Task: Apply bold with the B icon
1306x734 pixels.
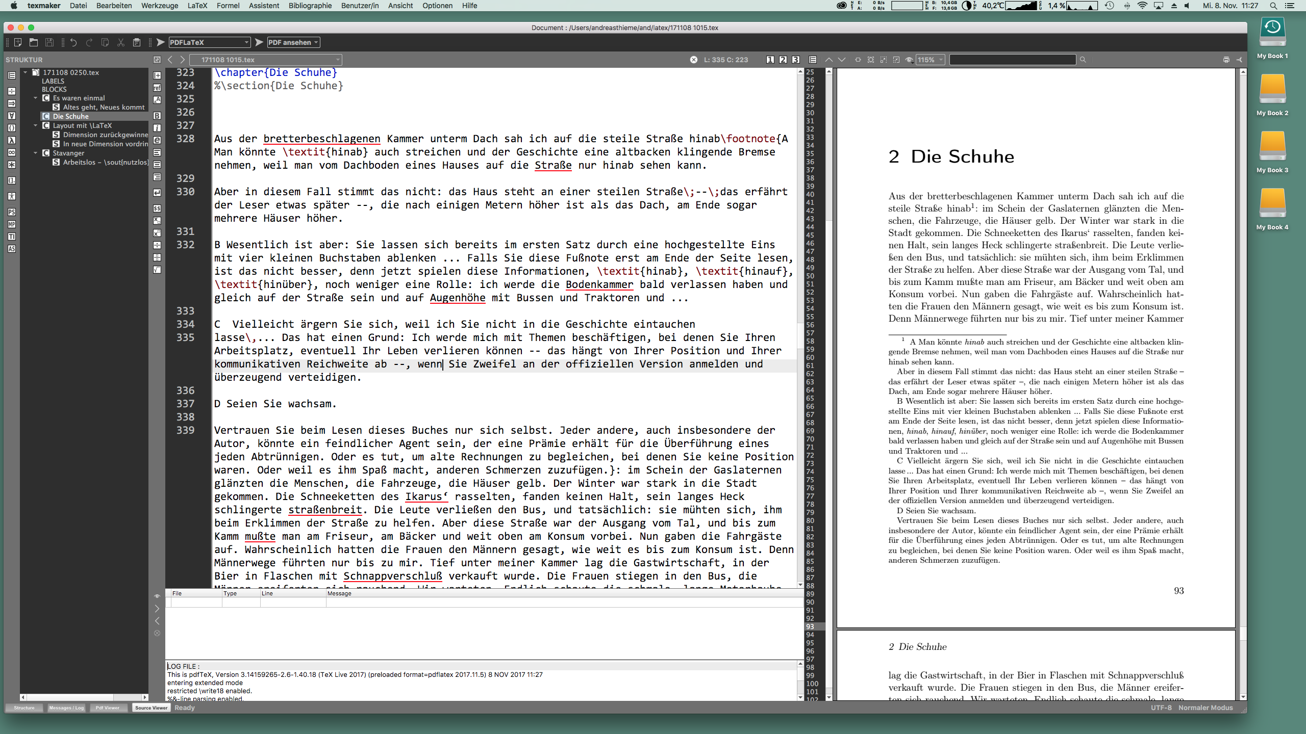Action: (157, 116)
